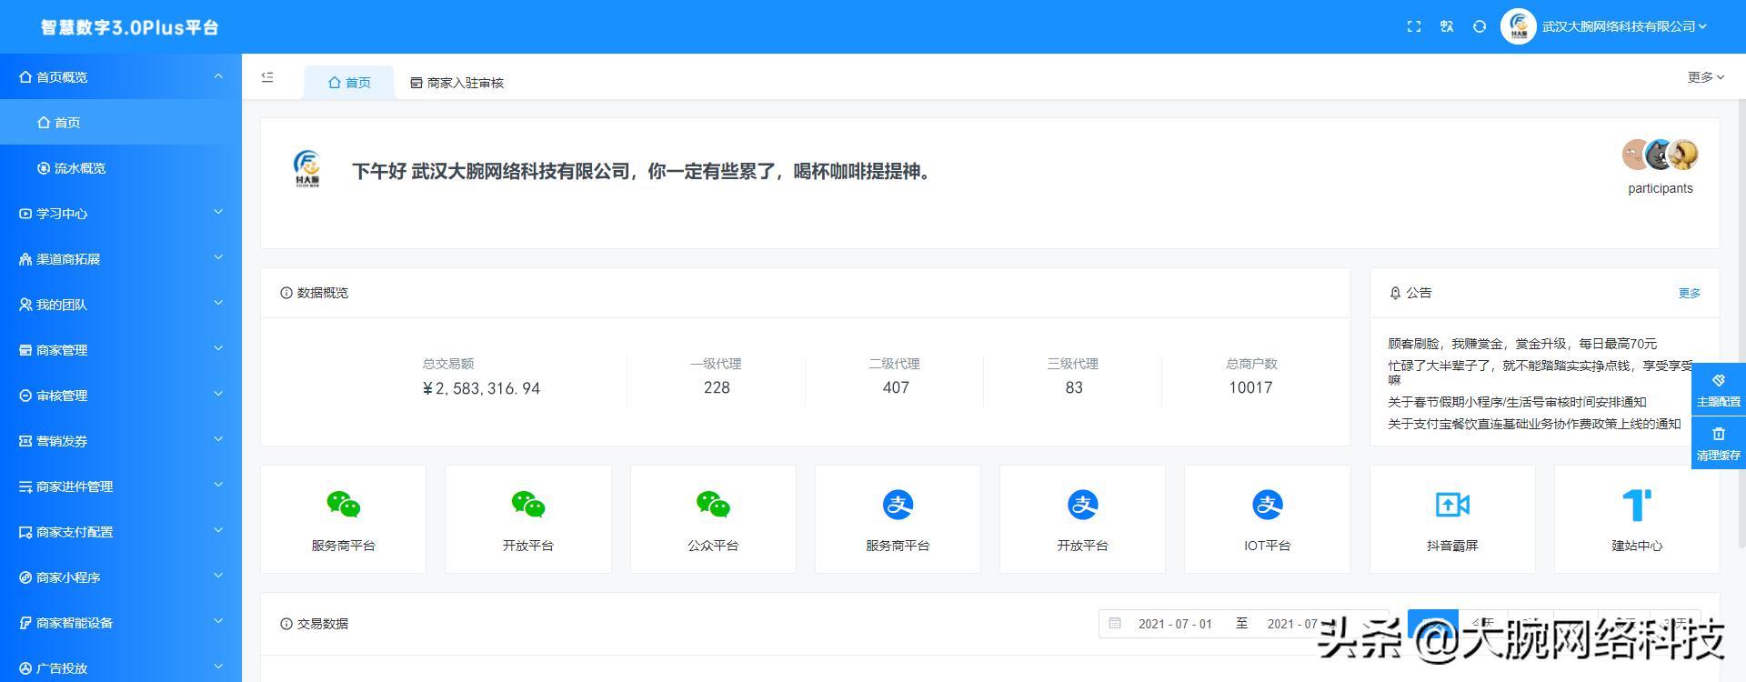Click the bell icon next to 公告
The width and height of the screenshot is (1746, 682).
(x=1395, y=293)
